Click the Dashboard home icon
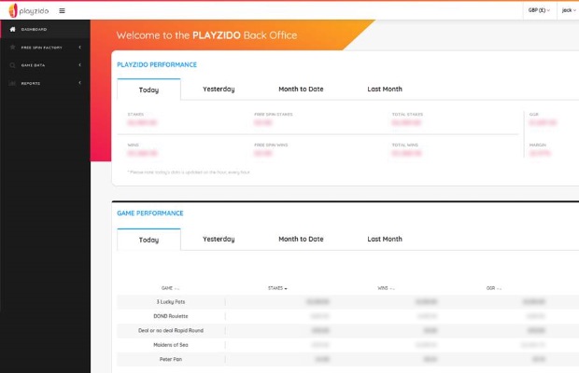 [12, 29]
